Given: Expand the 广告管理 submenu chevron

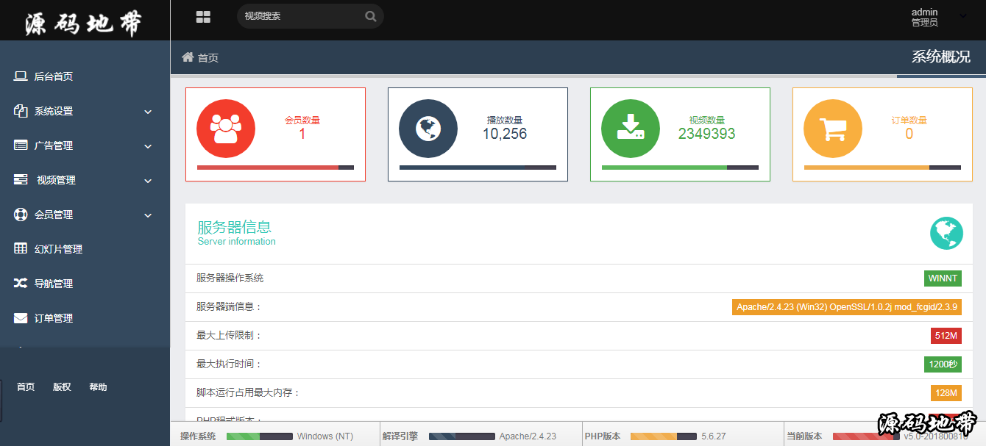Looking at the screenshot, I should tap(148, 146).
